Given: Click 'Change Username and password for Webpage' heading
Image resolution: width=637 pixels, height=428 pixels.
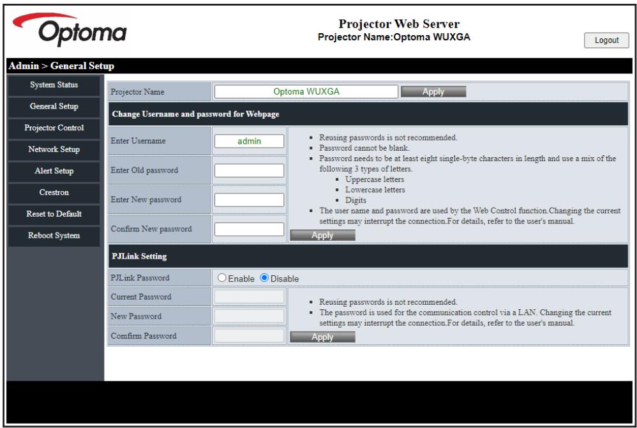Looking at the screenshot, I should 195,114.
